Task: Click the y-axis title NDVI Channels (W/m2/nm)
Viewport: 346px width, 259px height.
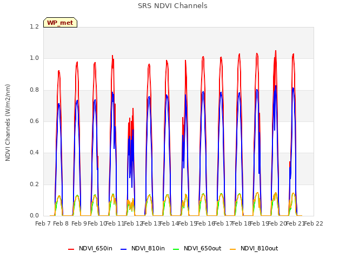Action: point(8,122)
